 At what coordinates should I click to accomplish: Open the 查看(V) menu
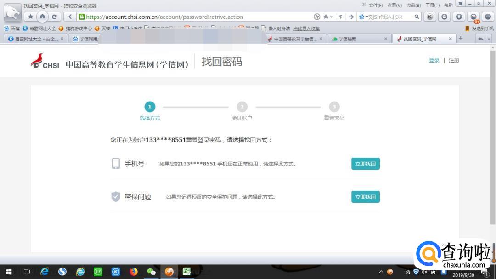pos(395,5)
